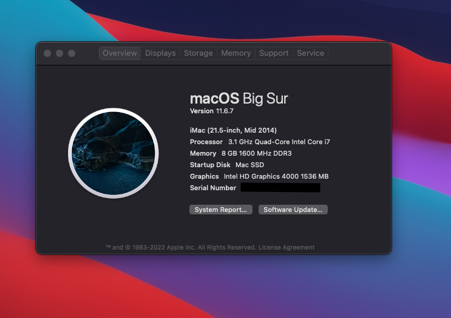The width and height of the screenshot is (451, 318).
Task: Open the License Agreement link
Action: [287, 247]
